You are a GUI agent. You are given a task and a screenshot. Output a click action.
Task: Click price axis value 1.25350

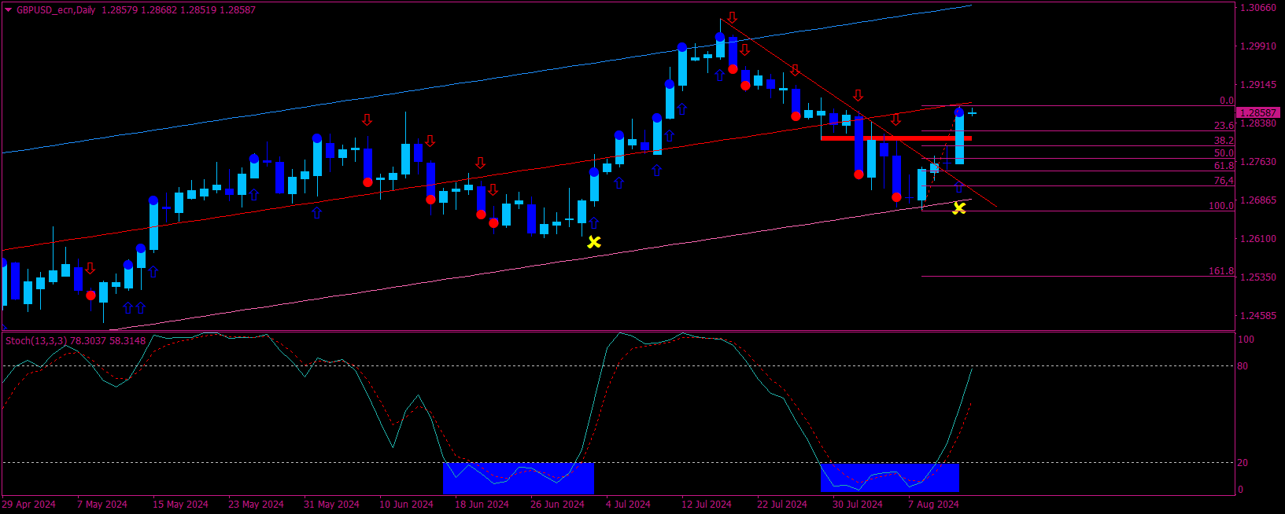[1258, 277]
